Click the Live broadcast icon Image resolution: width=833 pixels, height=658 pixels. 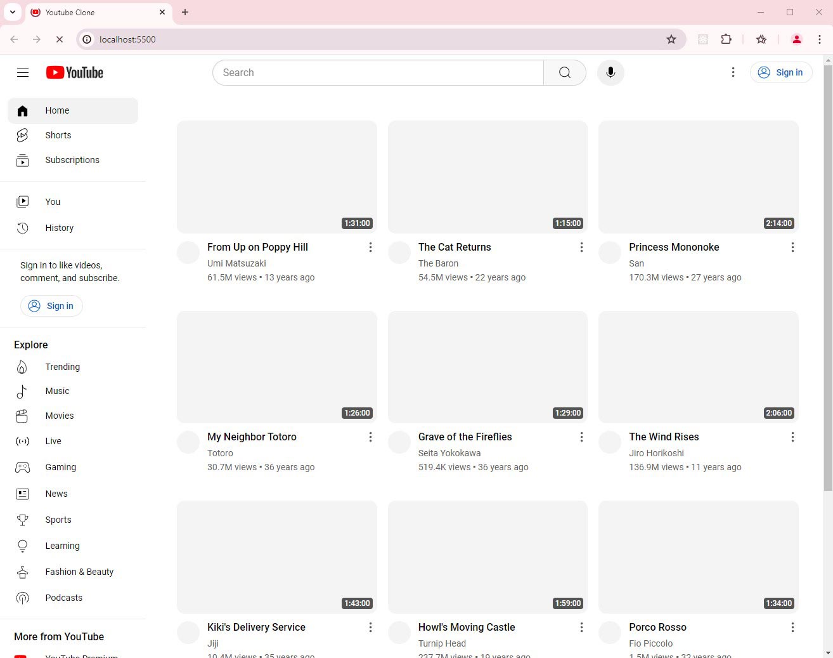point(22,441)
